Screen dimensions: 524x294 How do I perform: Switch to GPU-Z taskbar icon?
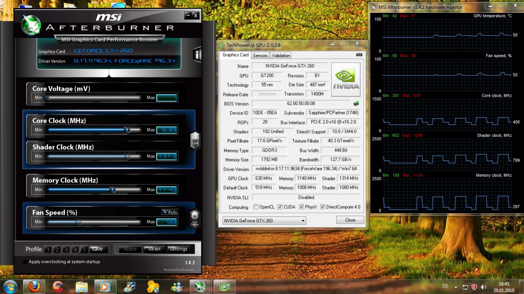click(x=224, y=287)
